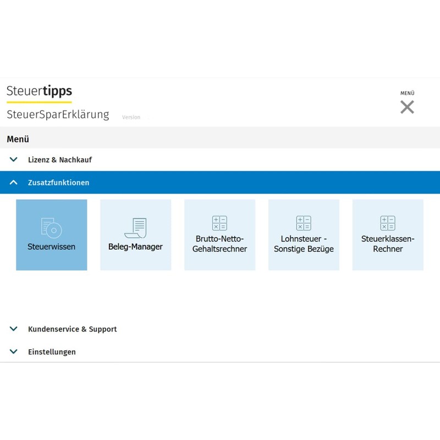
Task: Click the Steuertipps logo
Action: tap(39, 92)
